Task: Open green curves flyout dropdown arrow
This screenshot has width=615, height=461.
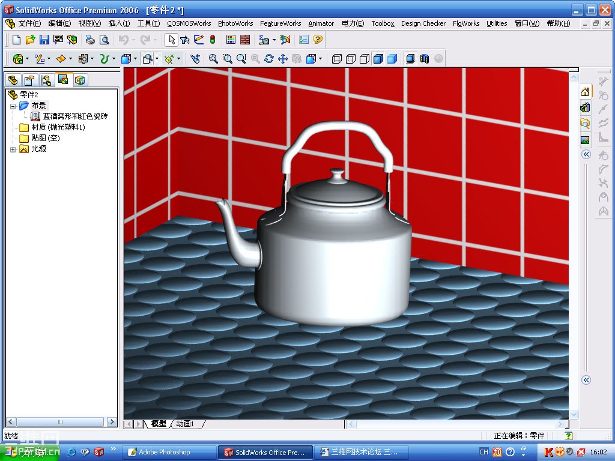Action: point(114,59)
